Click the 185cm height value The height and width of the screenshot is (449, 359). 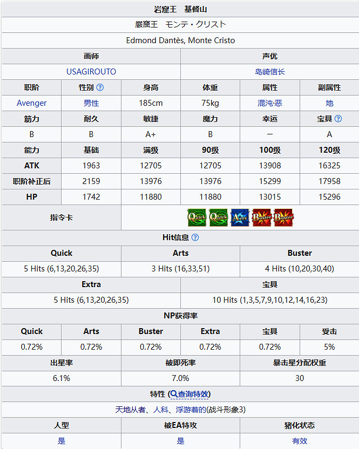(151, 103)
